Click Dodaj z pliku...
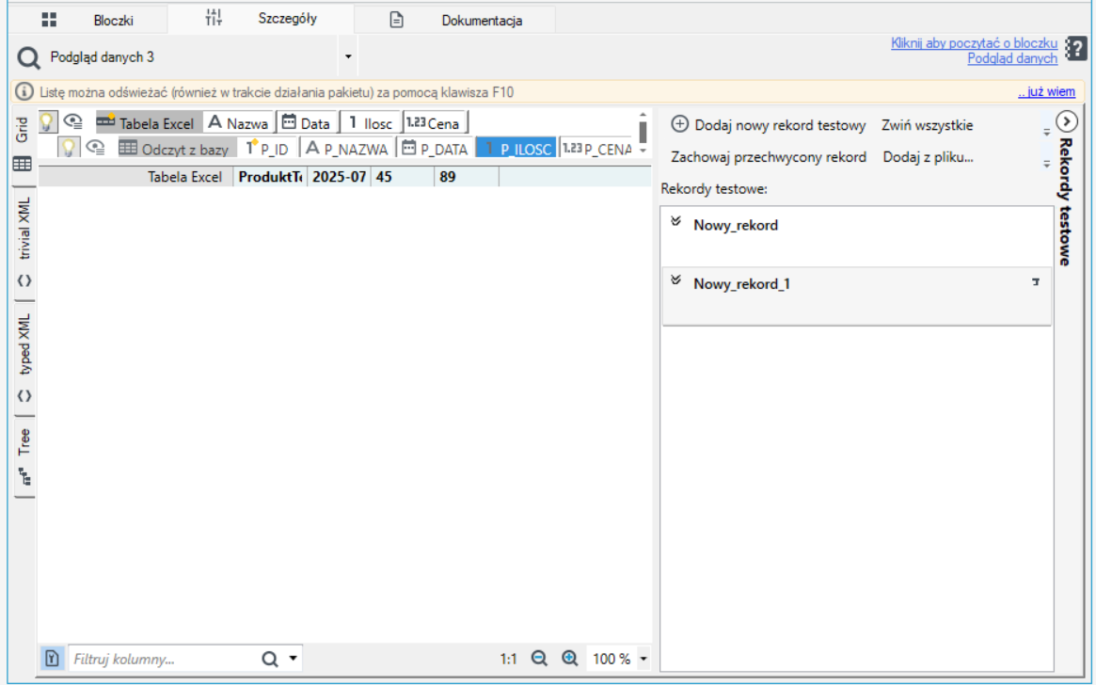The width and height of the screenshot is (1096, 685). [928, 157]
